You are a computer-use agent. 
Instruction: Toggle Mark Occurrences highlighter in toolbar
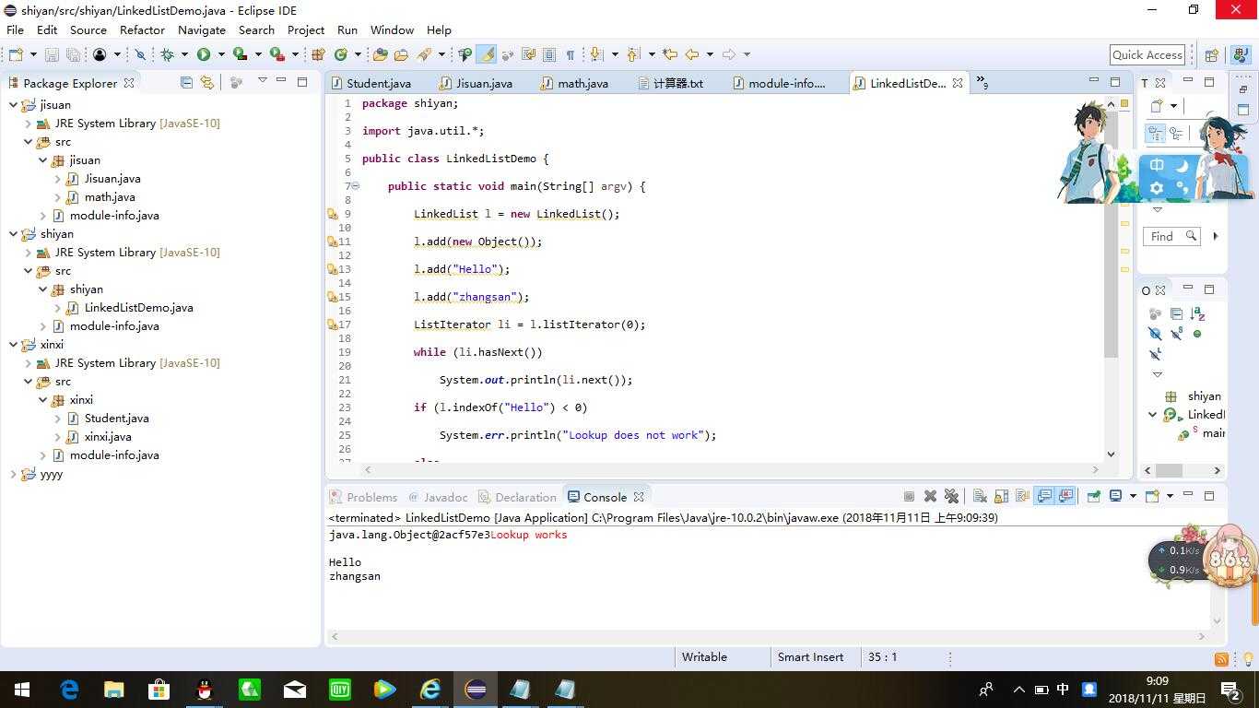click(x=487, y=54)
